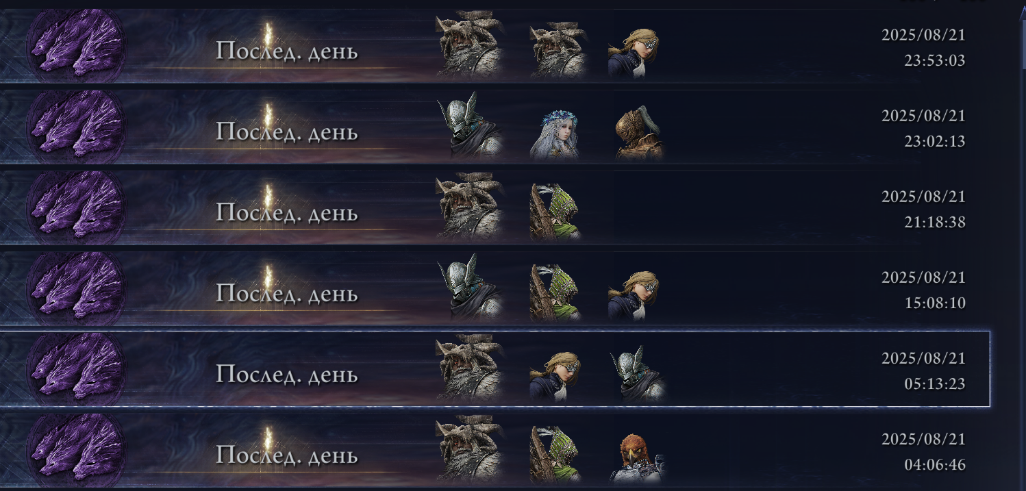
Task: Select the 21:18:38 timestamp entry
Action: 923,210
